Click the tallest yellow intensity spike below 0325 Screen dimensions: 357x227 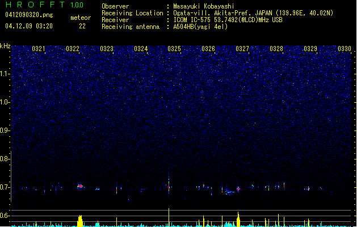[169, 217]
